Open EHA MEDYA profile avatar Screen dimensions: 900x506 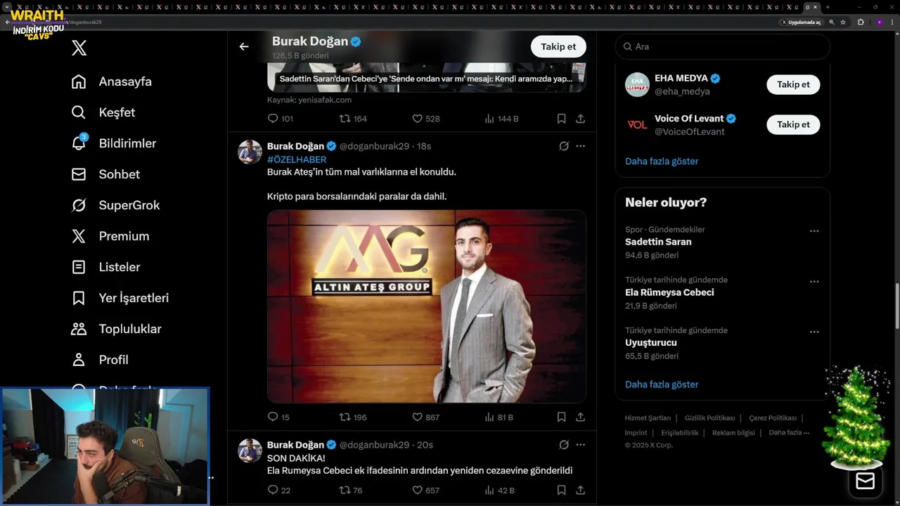[x=637, y=84]
